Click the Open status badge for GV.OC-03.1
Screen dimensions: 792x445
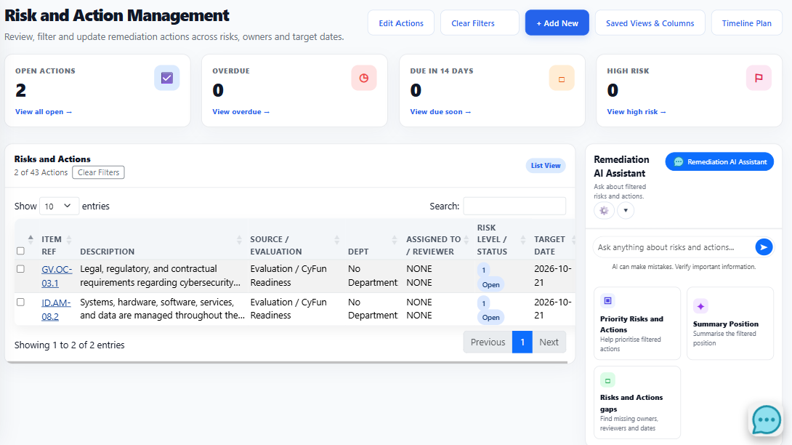pyautogui.click(x=490, y=285)
